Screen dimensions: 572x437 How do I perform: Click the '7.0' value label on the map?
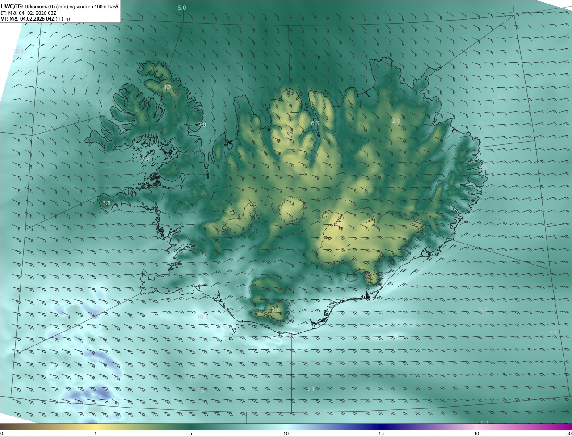coord(202,125)
